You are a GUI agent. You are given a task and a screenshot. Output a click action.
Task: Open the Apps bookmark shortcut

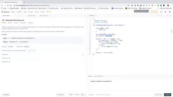click(x=4, y=8)
